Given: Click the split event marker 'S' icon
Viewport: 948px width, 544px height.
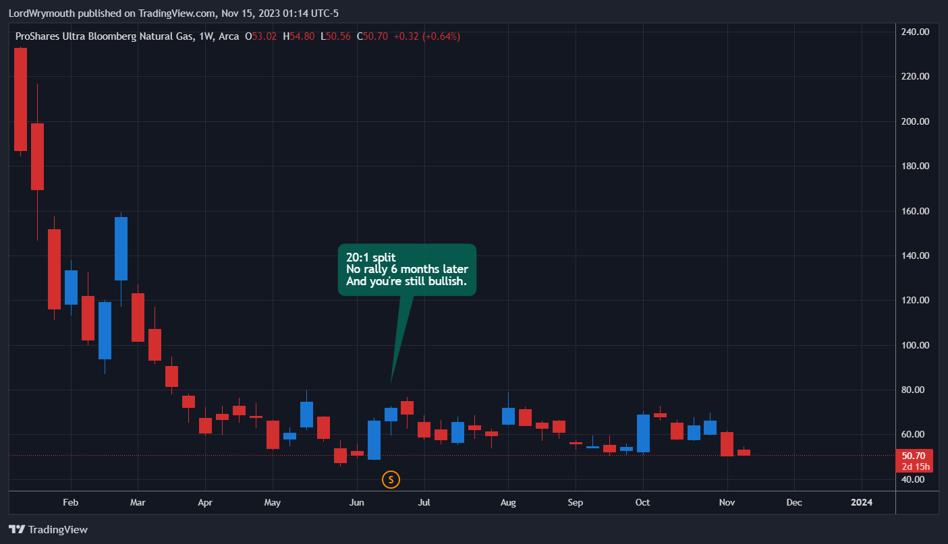Looking at the screenshot, I should pos(391,480).
